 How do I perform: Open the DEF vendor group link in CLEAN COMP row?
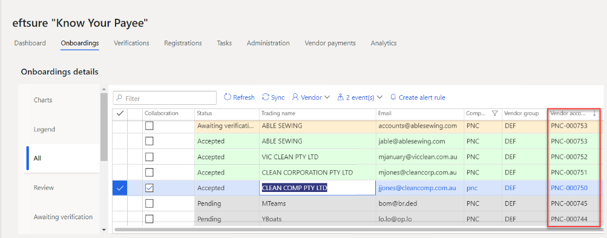click(x=510, y=188)
